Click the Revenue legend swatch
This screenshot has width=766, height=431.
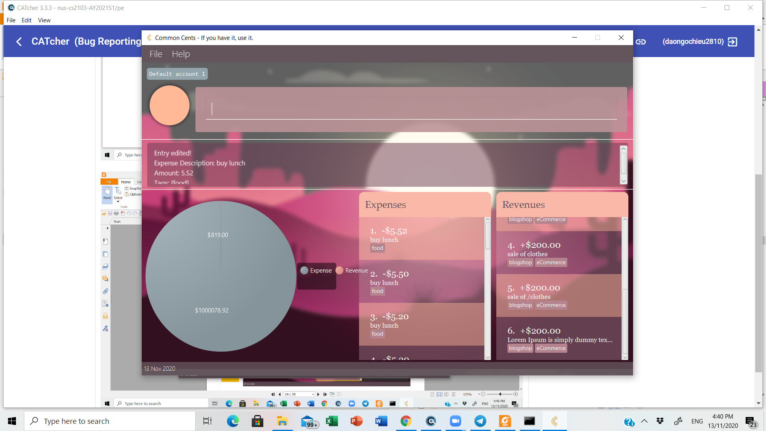pos(340,271)
